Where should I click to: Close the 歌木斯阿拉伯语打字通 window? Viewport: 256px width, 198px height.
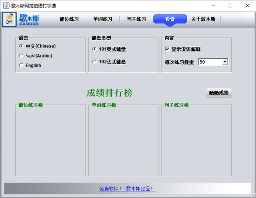click(247, 6)
